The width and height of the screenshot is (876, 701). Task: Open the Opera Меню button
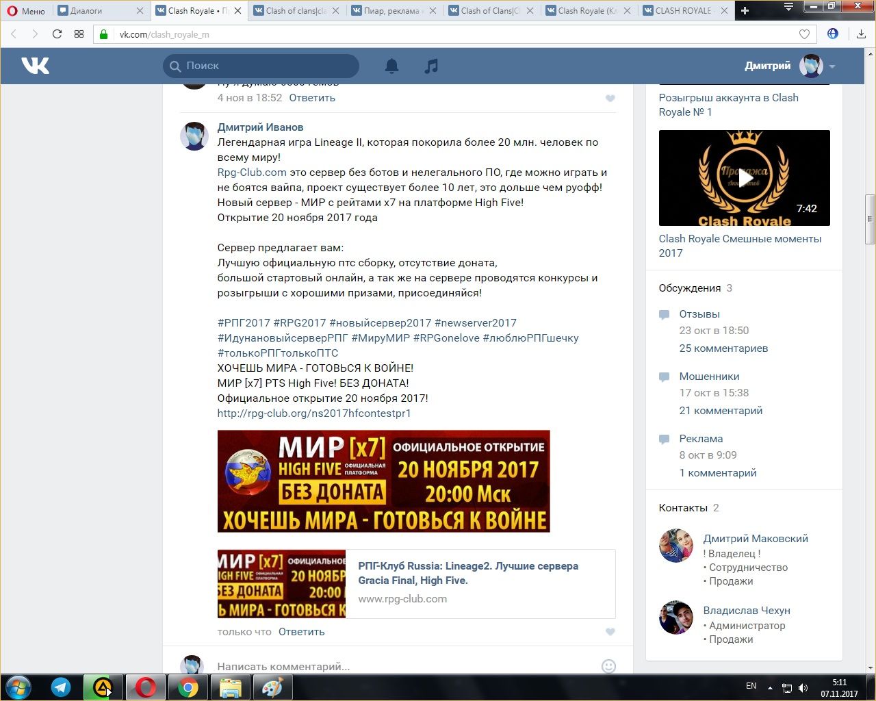[x=26, y=10]
